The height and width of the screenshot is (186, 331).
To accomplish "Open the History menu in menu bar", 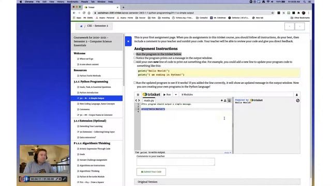I will [x=61, y=2].
